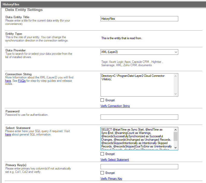Focus the Primary Key(s) input field

click(x=139, y=167)
